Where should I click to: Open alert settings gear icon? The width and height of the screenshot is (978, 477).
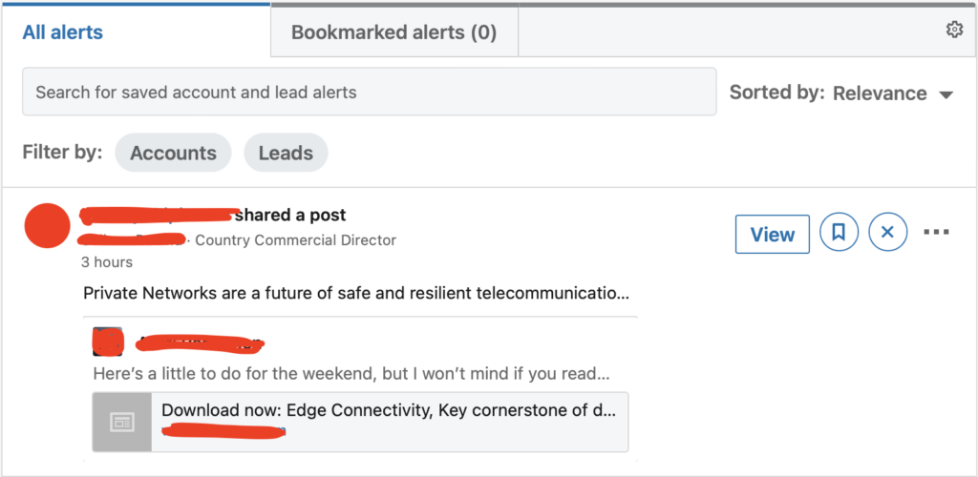point(954,30)
